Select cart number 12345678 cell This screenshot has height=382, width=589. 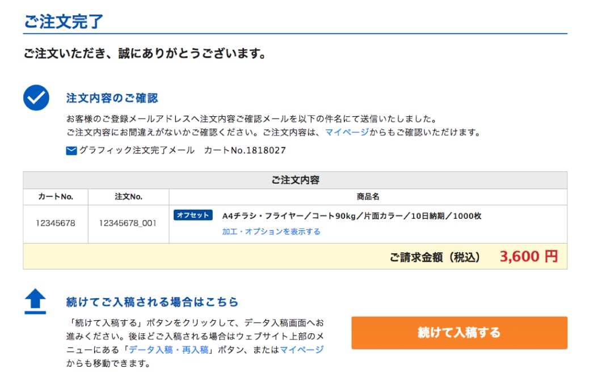click(x=56, y=223)
